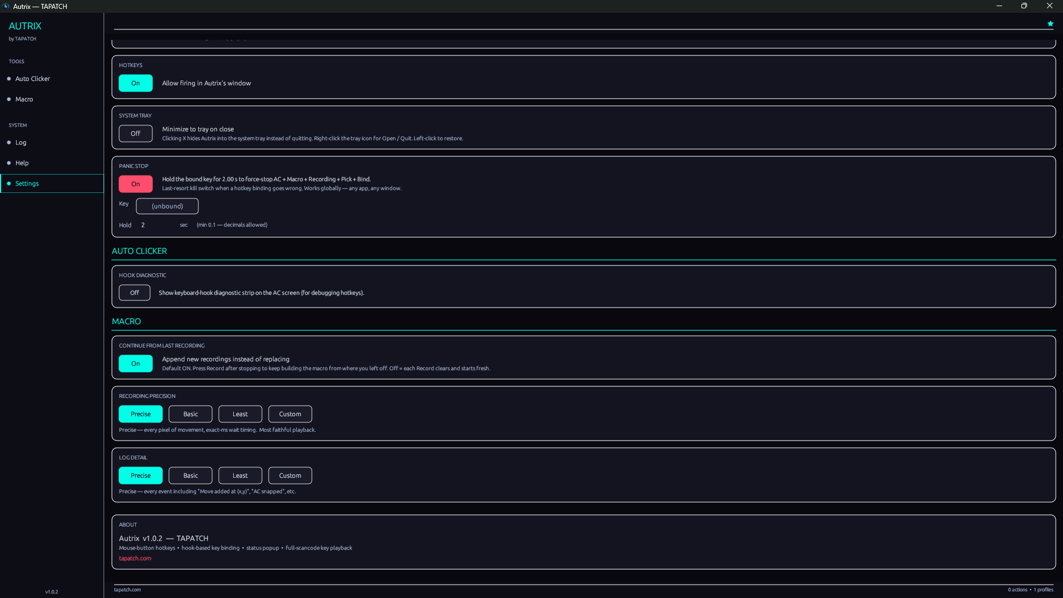Image resolution: width=1063 pixels, height=598 pixels.
Task: Click the Autrix app icon in title bar
Action: 6,6
